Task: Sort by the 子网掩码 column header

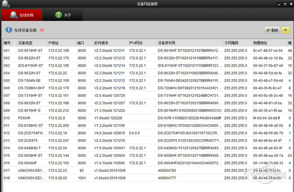Action: pyautogui.click(x=238, y=43)
